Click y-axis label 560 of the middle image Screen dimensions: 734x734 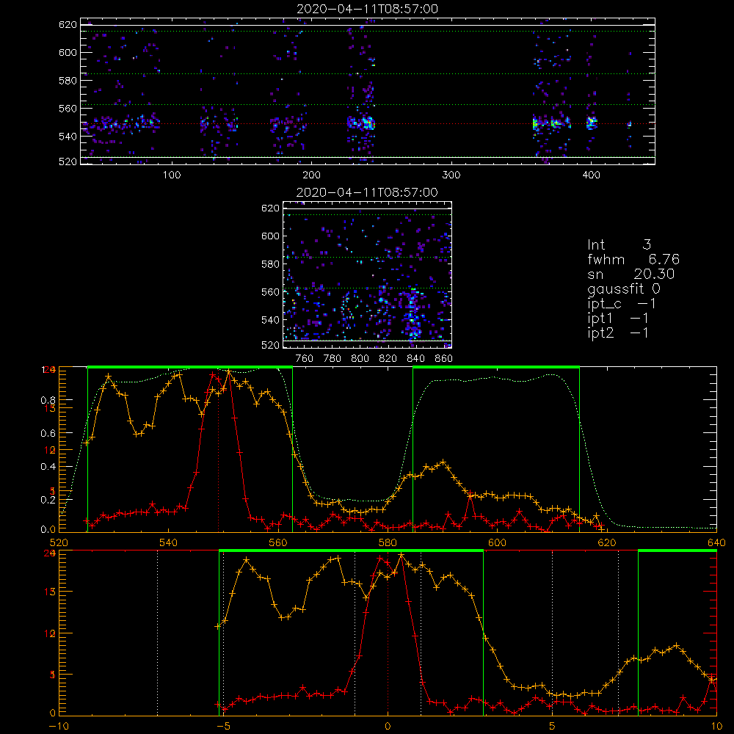pos(271,292)
